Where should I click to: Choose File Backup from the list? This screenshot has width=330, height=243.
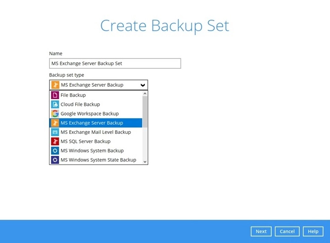pos(96,95)
